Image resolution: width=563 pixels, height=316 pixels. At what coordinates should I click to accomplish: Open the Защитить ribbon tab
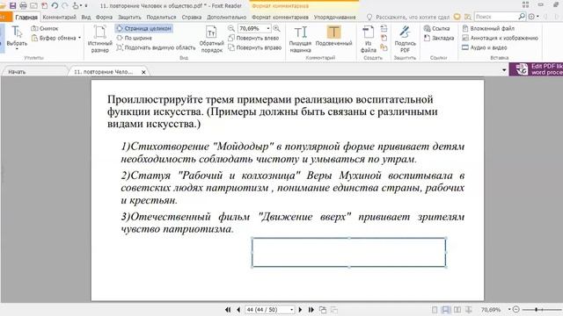point(129,17)
